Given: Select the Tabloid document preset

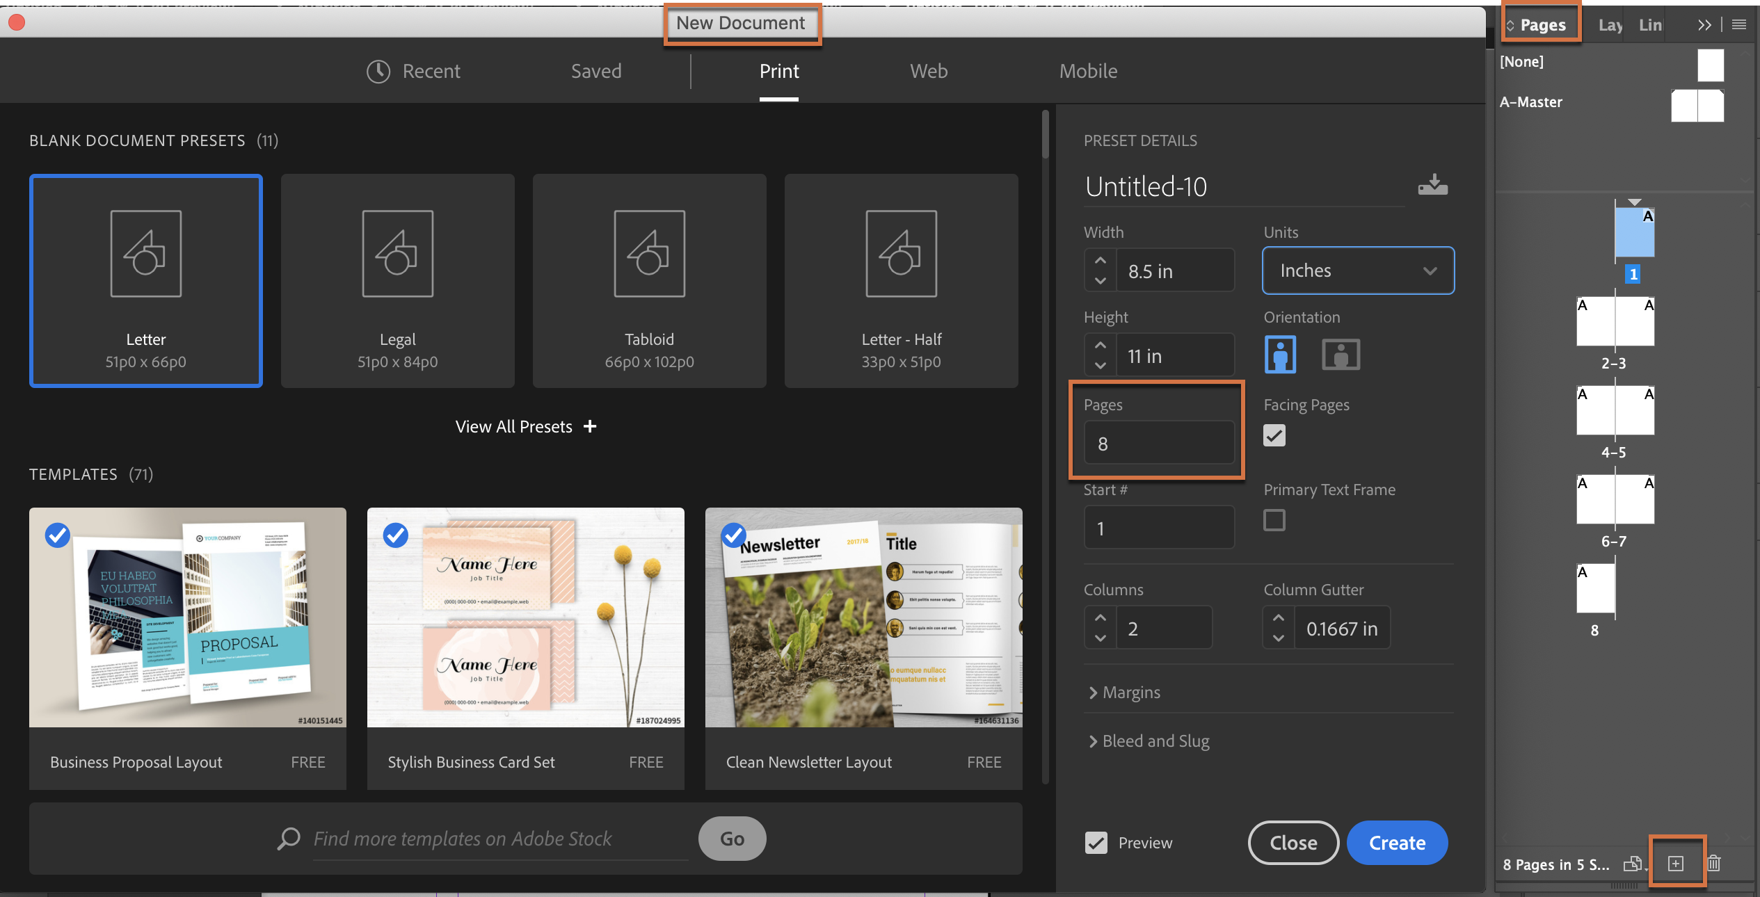Looking at the screenshot, I should (648, 281).
